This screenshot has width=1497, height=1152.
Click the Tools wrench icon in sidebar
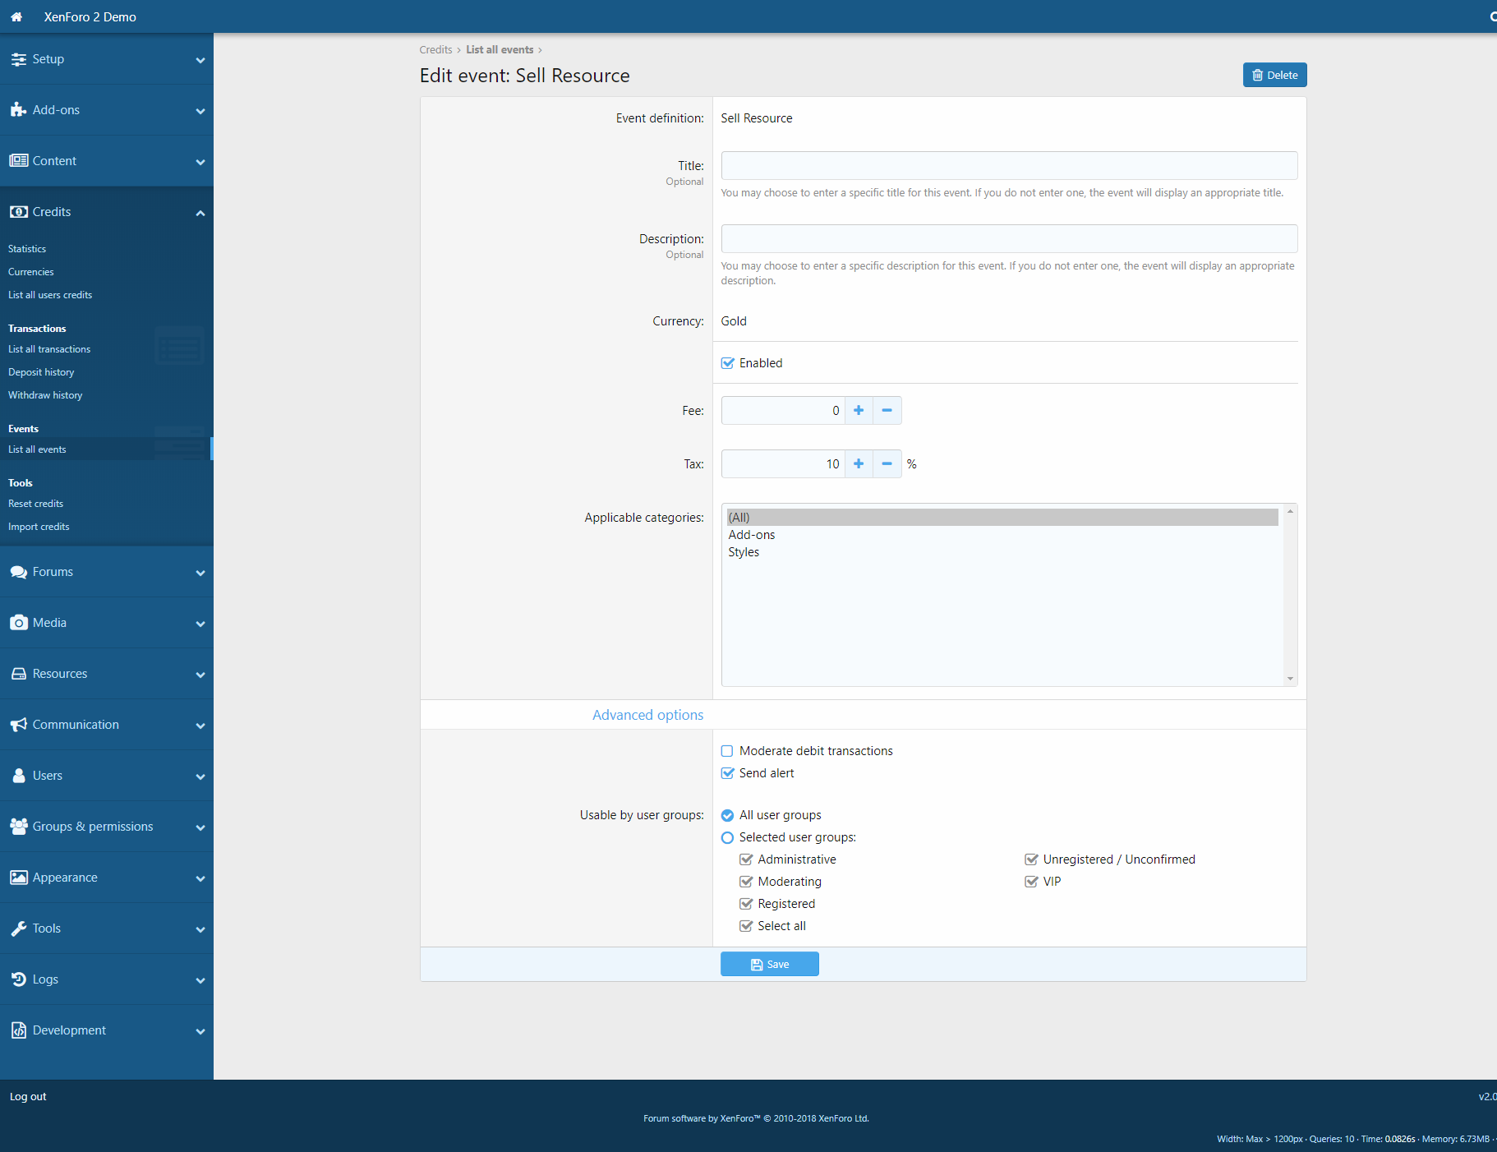click(18, 929)
